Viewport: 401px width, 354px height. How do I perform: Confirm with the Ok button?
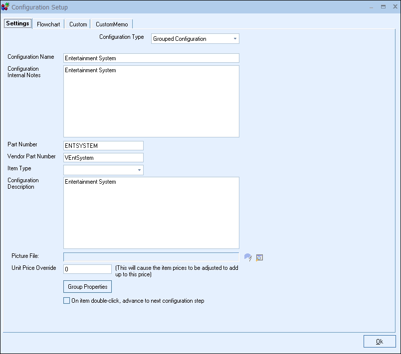379,342
